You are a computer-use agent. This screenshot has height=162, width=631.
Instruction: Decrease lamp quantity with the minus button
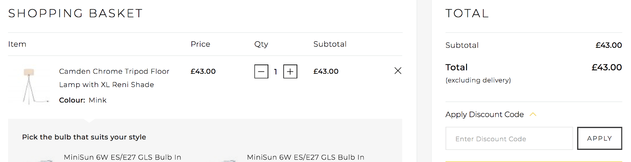261,72
